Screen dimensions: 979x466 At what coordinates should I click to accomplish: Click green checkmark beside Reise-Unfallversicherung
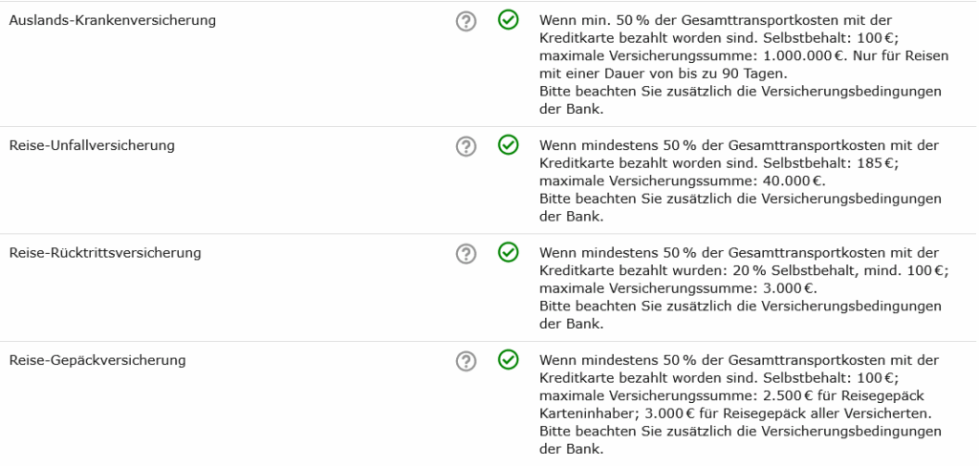coord(509,145)
